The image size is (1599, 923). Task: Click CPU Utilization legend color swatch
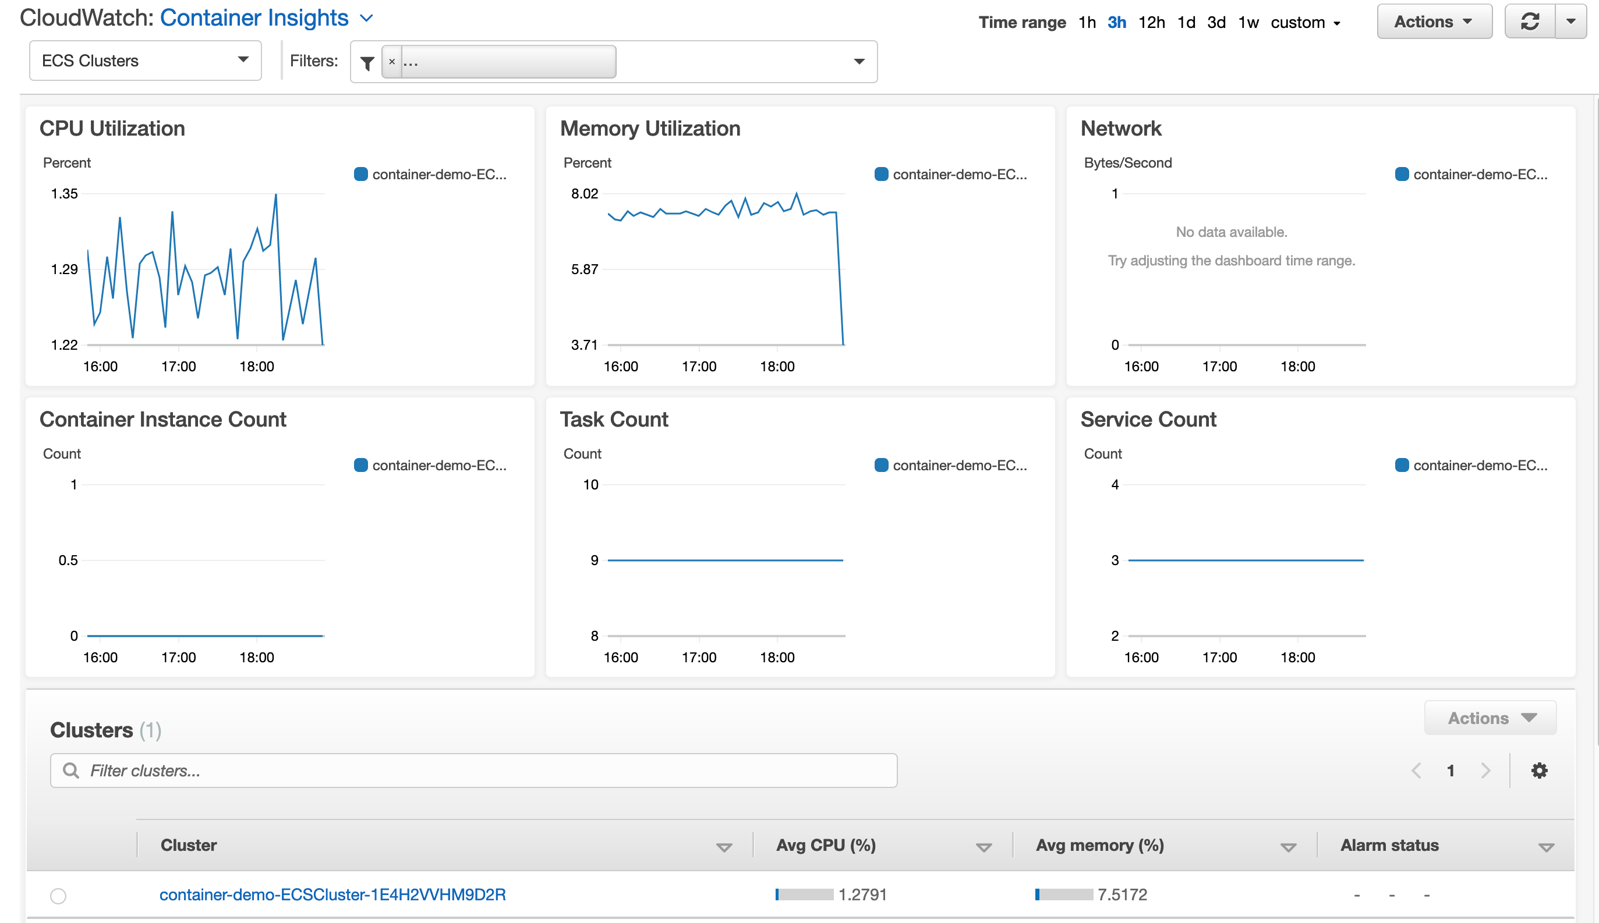tap(361, 175)
